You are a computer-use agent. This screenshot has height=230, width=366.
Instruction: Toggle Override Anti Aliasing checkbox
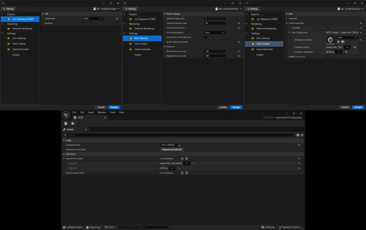click(x=205, y=28)
